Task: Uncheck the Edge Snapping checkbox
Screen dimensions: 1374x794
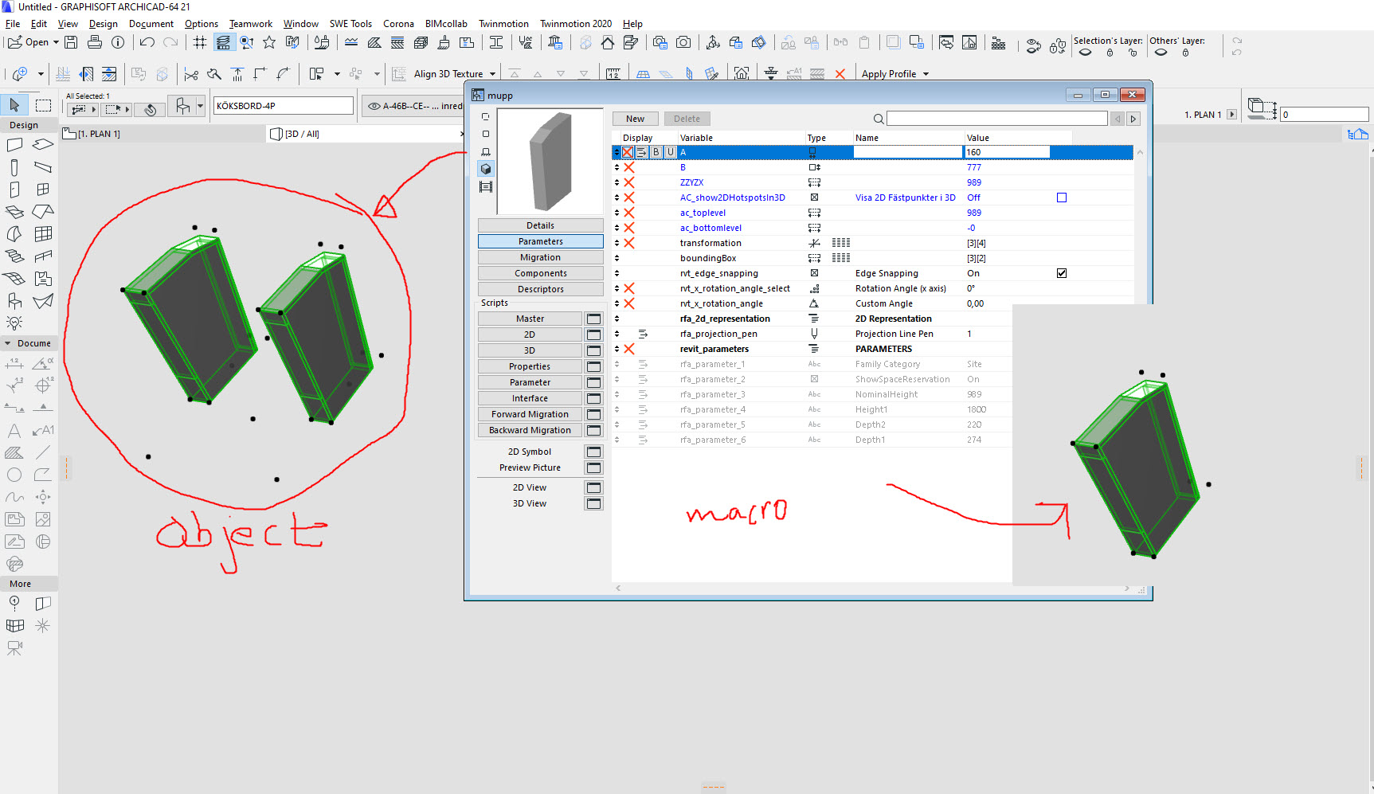Action: pos(1061,273)
